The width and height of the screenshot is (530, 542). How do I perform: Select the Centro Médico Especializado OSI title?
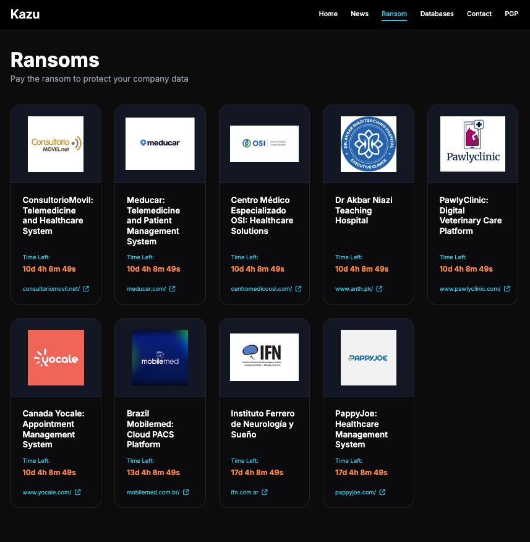262,215
